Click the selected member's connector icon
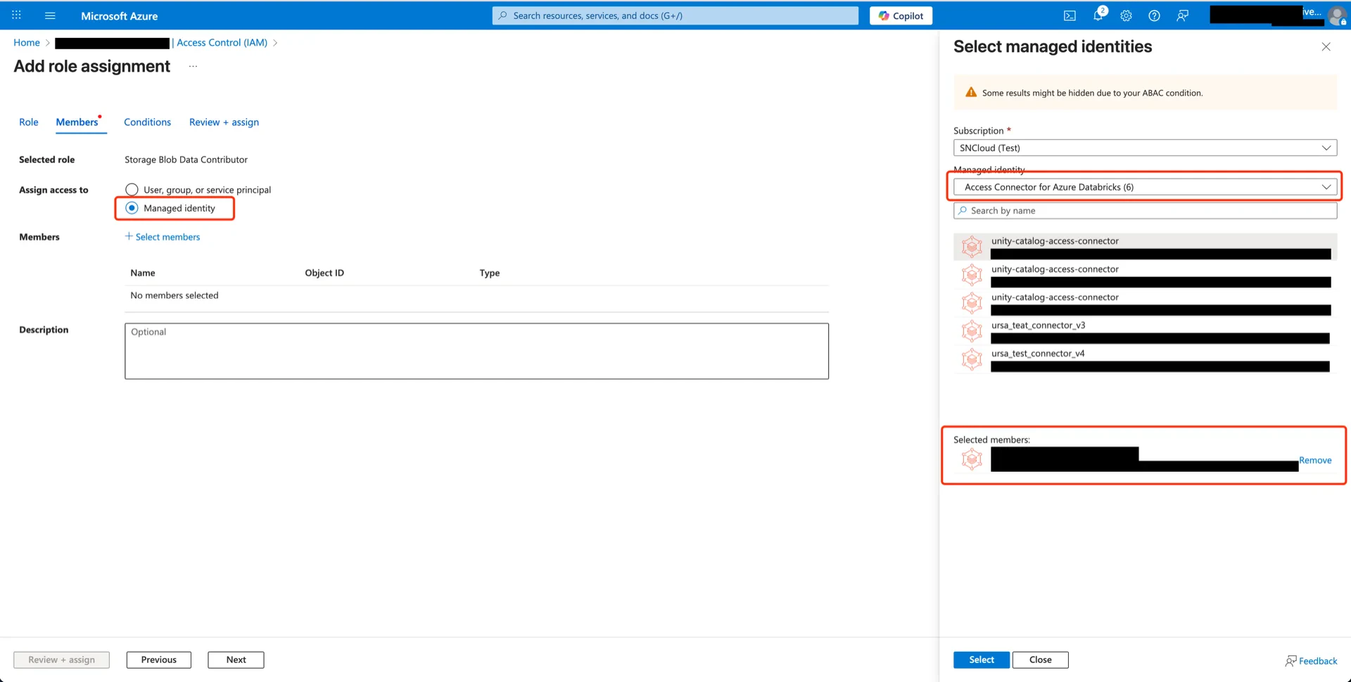 pos(972,460)
